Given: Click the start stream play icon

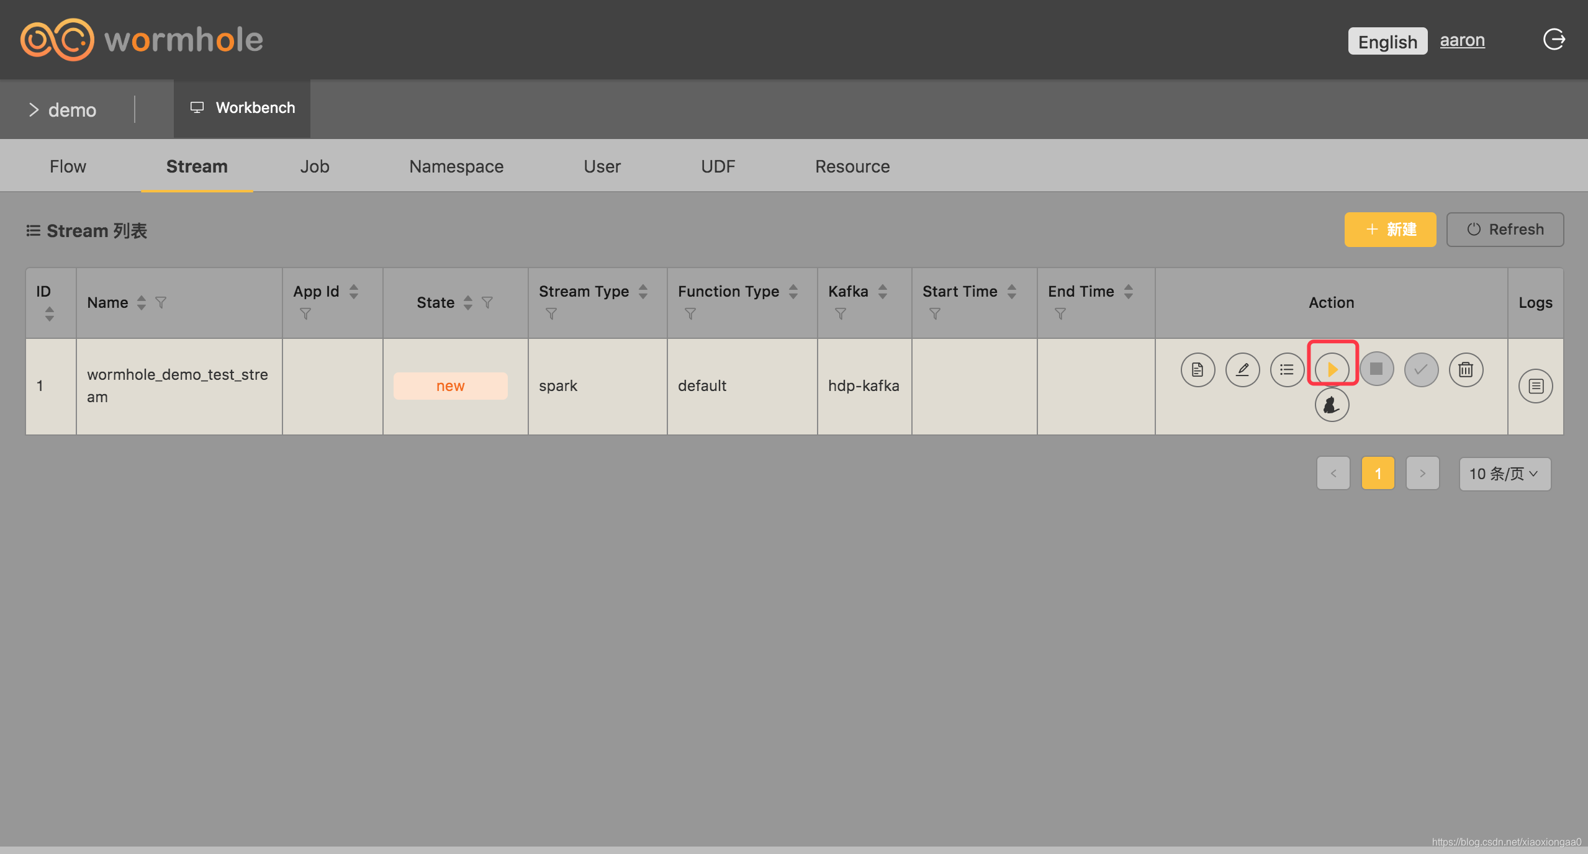Looking at the screenshot, I should coord(1332,370).
